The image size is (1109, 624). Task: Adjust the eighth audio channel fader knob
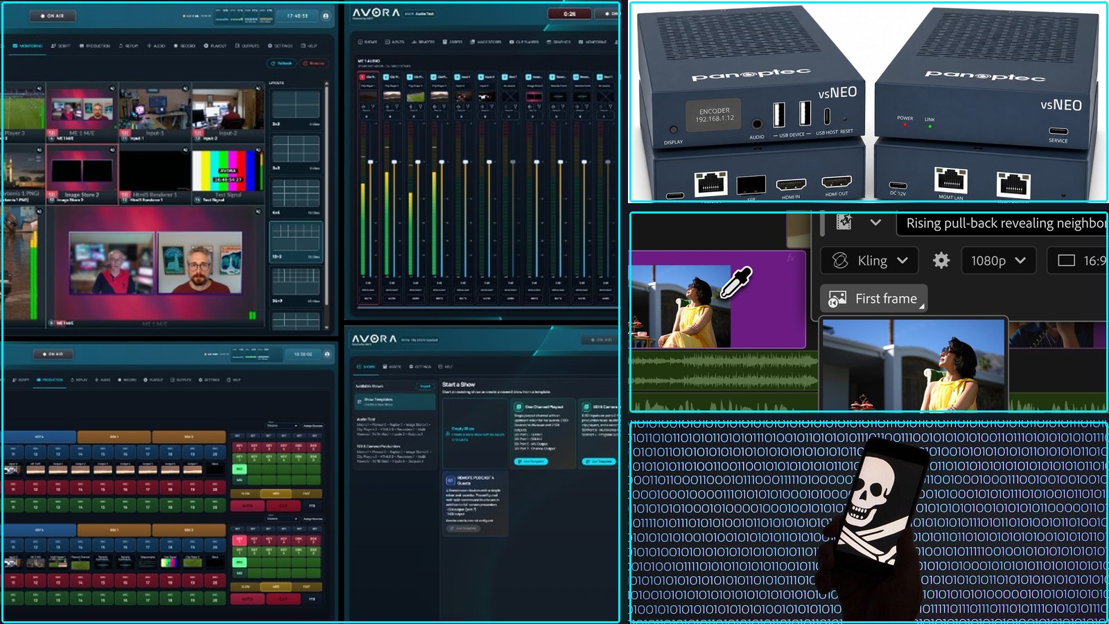click(x=536, y=162)
